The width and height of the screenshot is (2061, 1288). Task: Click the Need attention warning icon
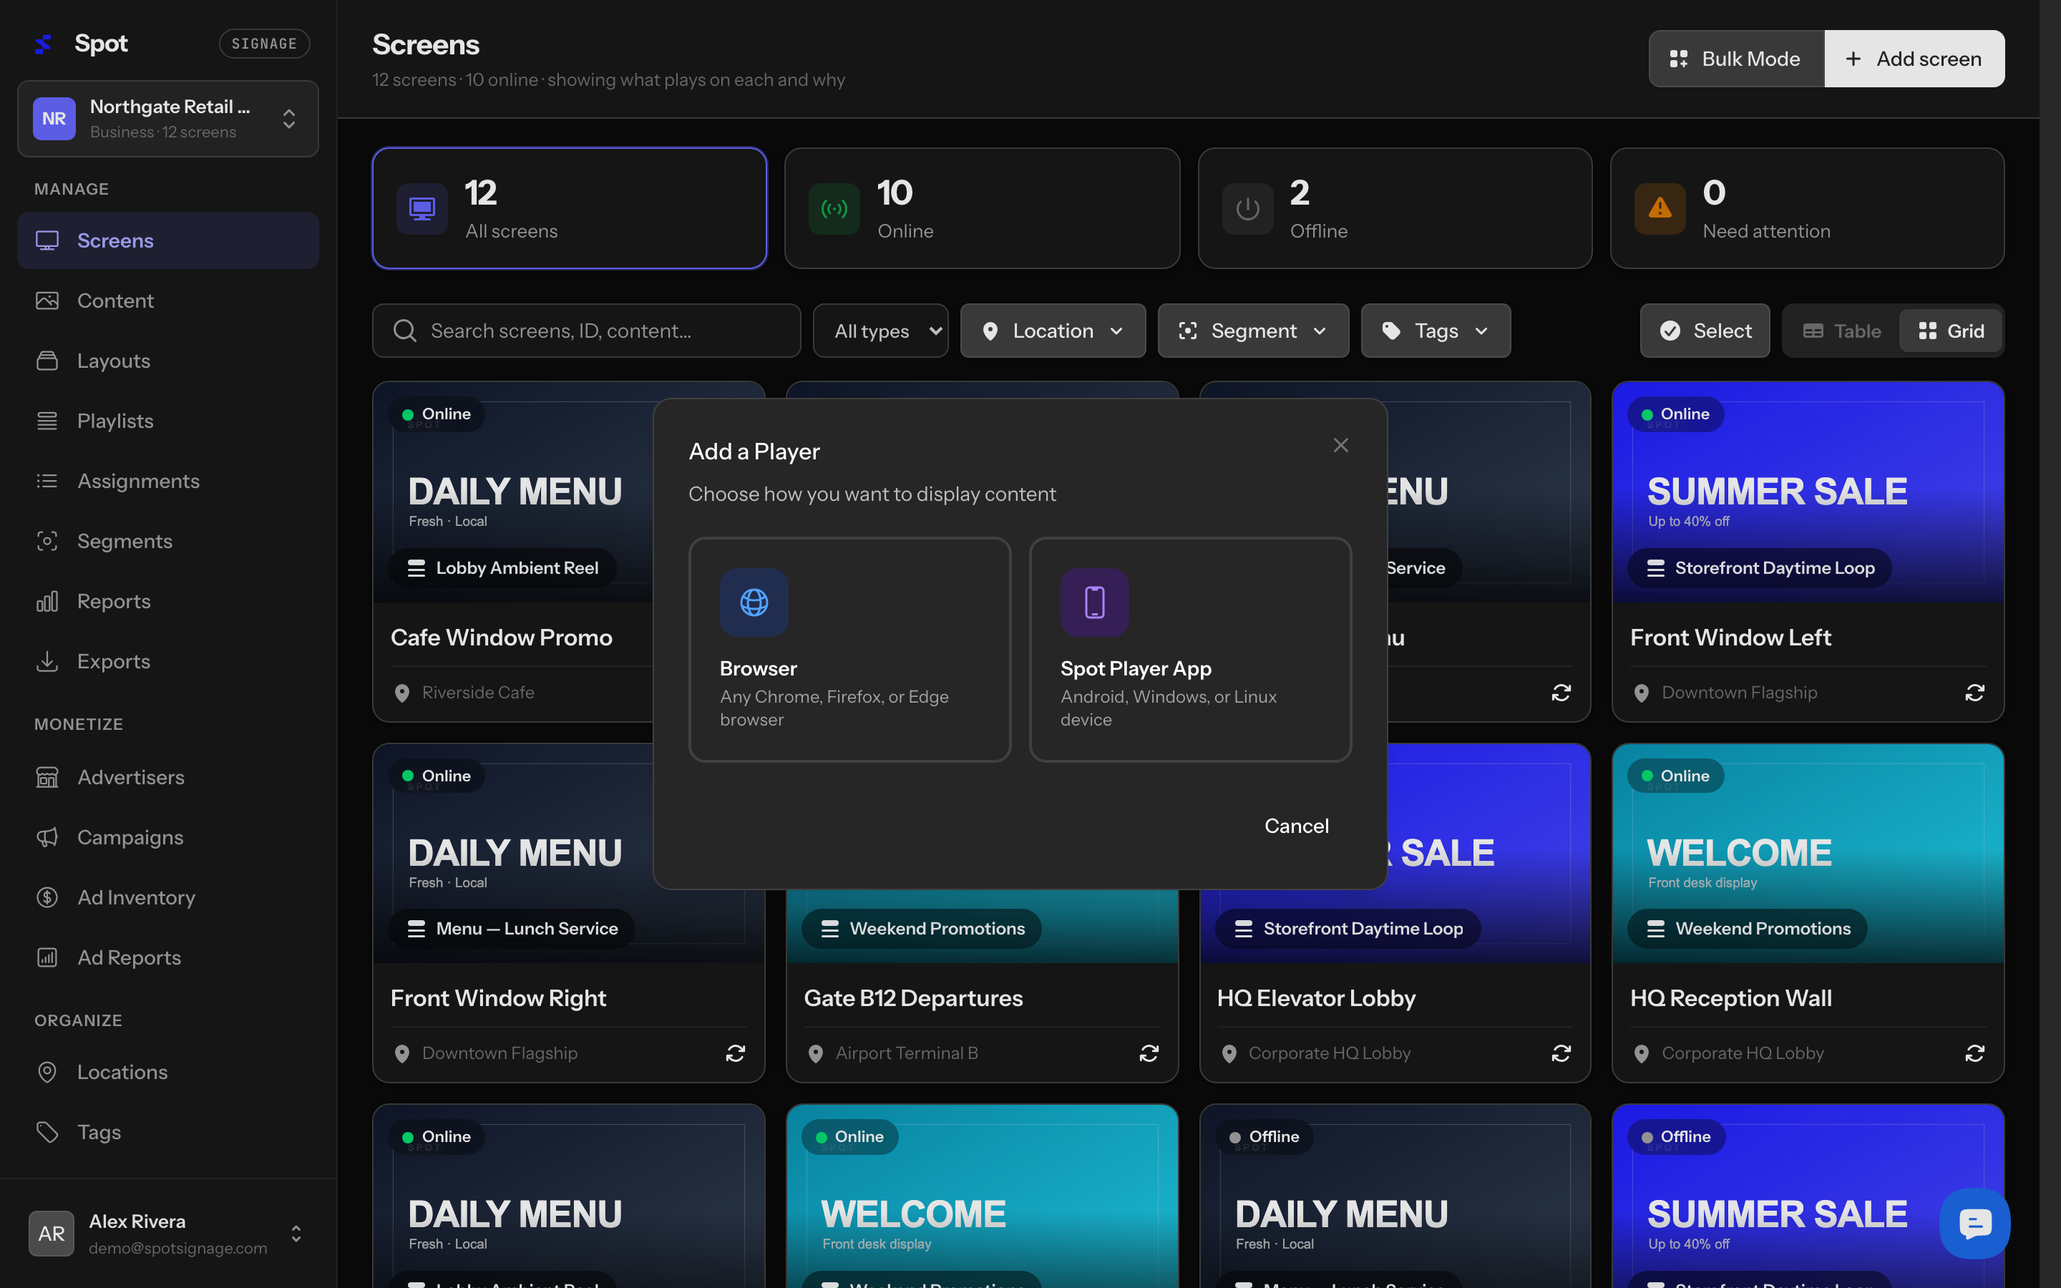pyautogui.click(x=1659, y=208)
